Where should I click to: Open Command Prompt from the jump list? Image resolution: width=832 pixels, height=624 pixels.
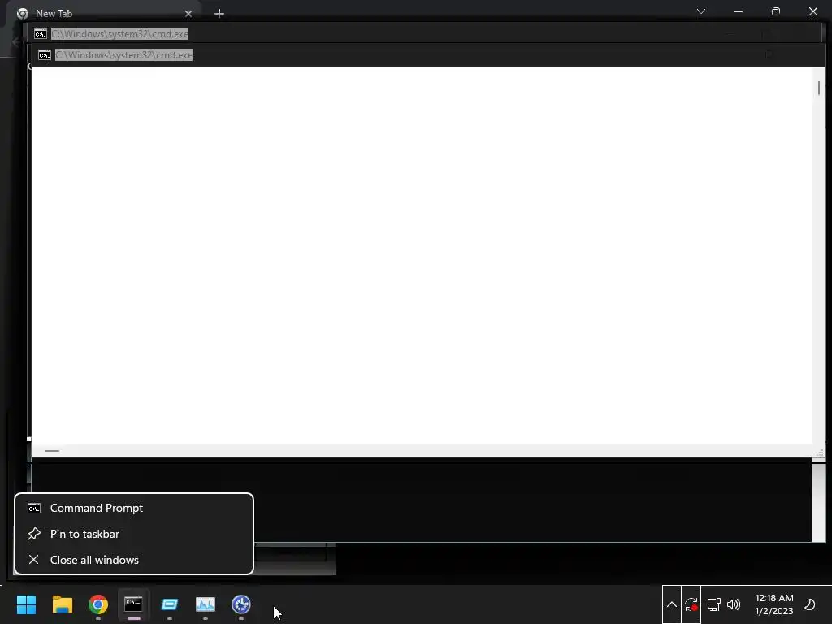tap(134, 508)
